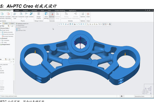
Task: Open the ribbon Options button
Action: coord(83,15)
